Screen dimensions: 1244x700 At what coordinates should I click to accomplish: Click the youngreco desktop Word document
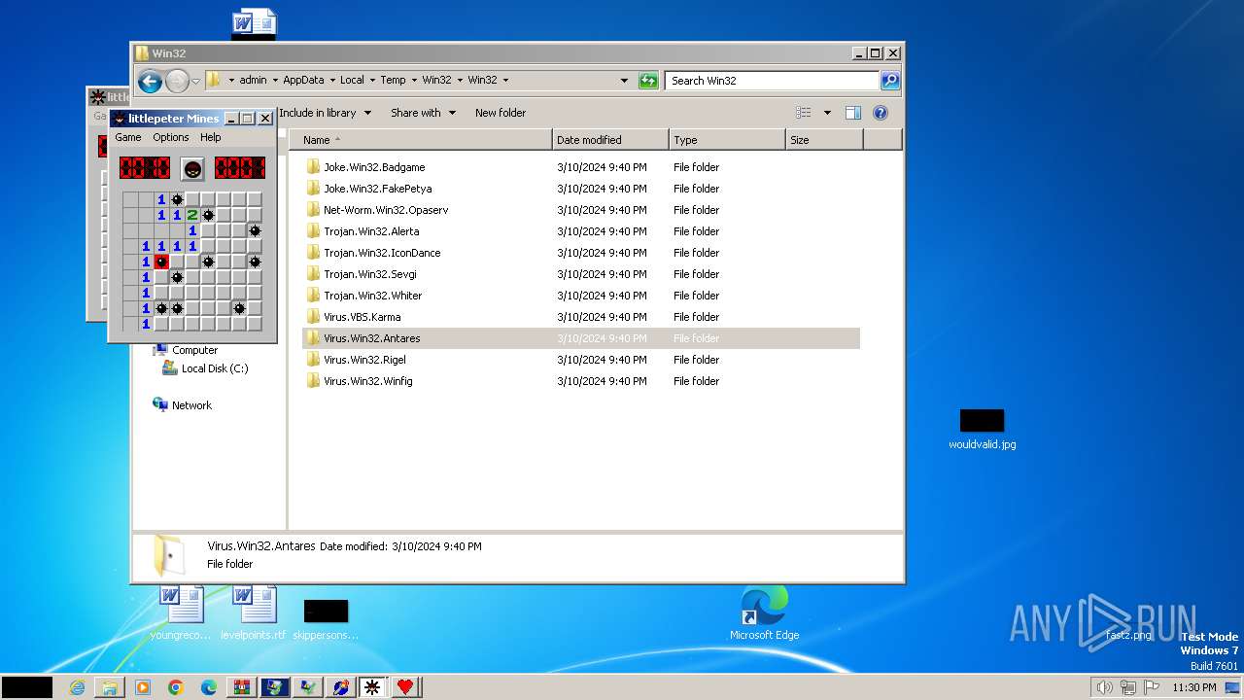click(x=181, y=613)
